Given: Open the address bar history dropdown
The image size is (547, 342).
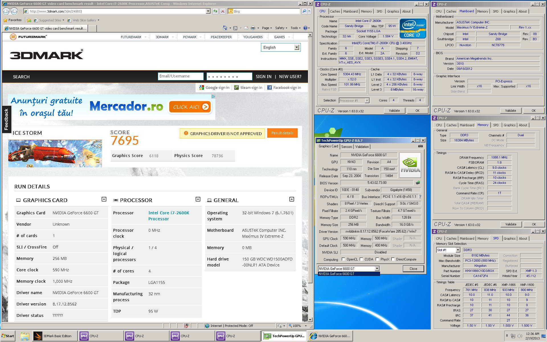Looking at the screenshot, I should [x=208, y=11].
